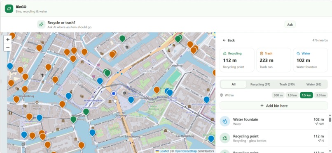Click the results list scrollbar thumb
Screen dimensions: 332x153
point(330,119)
